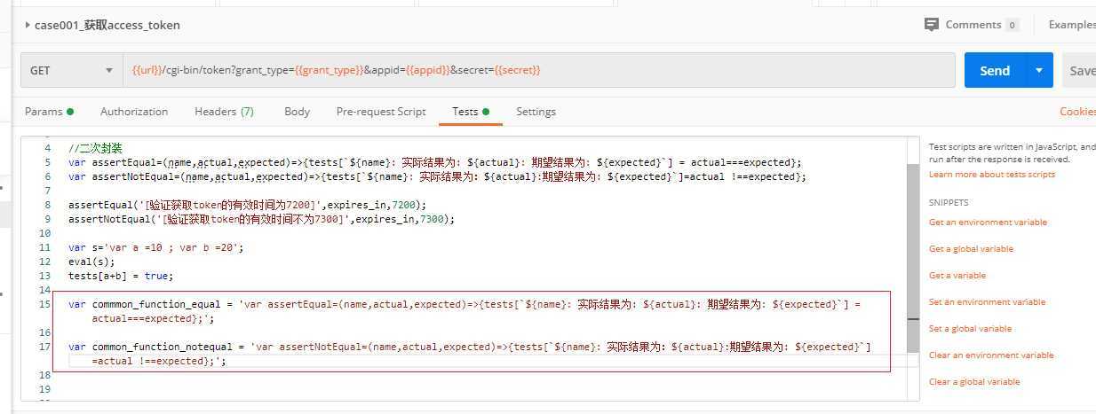Image resolution: width=1096 pixels, height=414 pixels.
Task: Click line number 15 in gutter
Action: pyautogui.click(x=45, y=304)
